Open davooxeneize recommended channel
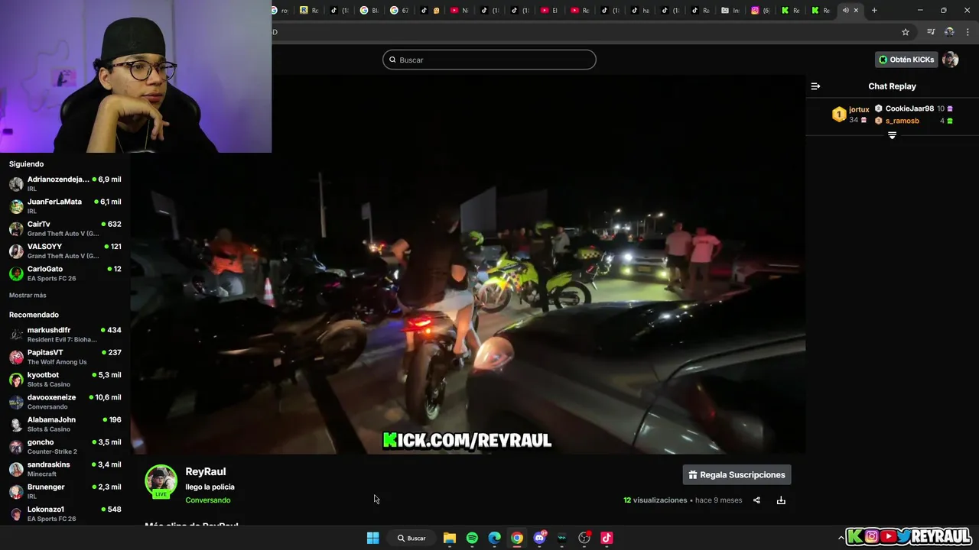 tap(65, 402)
